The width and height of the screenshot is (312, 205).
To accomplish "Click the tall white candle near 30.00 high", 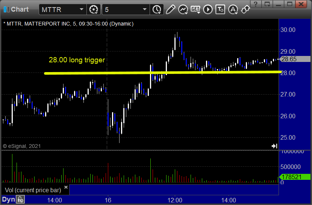I will click(x=175, y=43).
